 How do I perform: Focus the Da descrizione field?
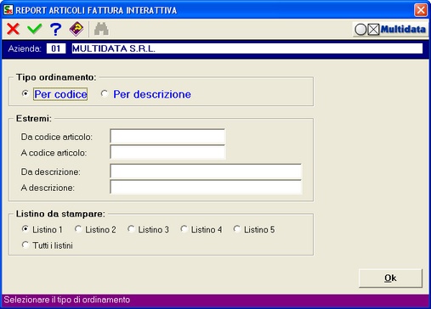click(206, 171)
